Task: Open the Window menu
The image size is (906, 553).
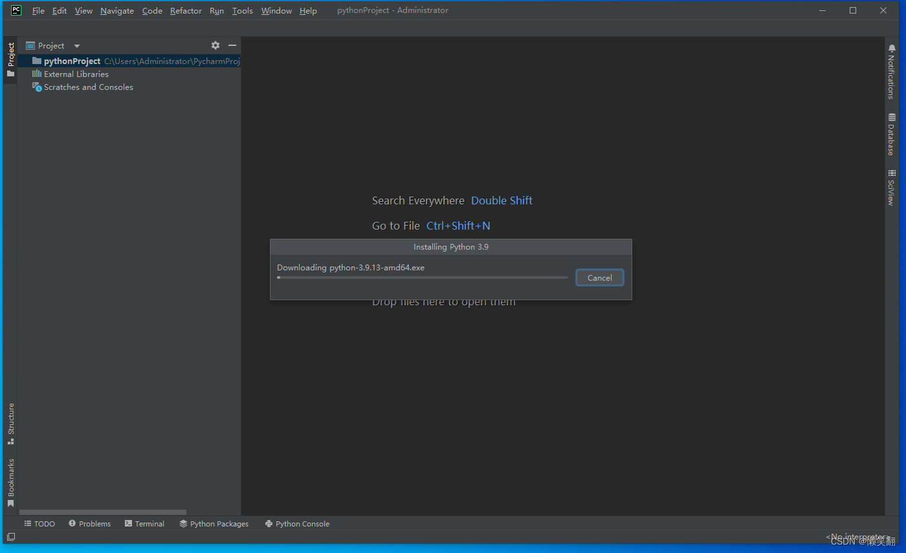Action: pyautogui.click(x=276, y=10)
